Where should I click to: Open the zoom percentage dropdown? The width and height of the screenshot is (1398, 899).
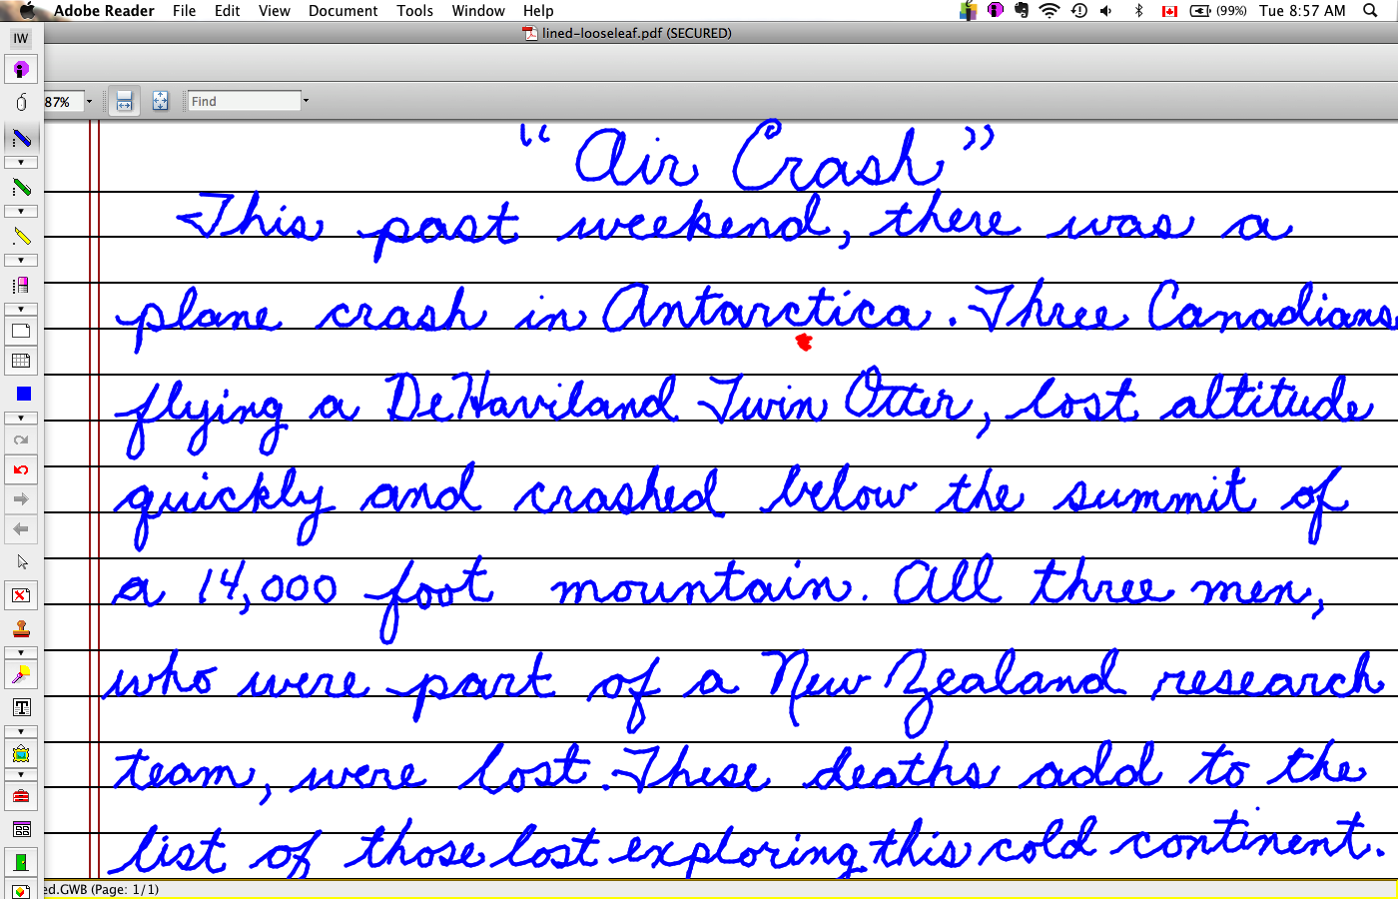[89, 101]
